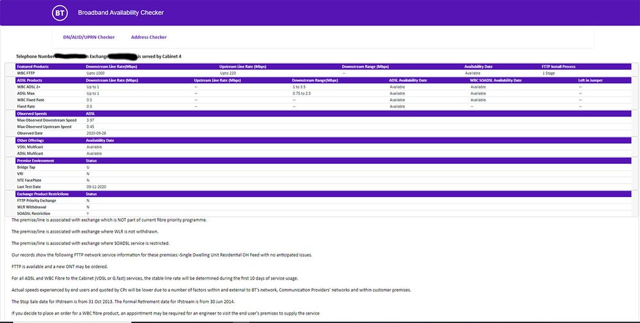Click the ADSL Multicast row label
This screenshot has height=323, width=640.
click(x=30, y=154)
